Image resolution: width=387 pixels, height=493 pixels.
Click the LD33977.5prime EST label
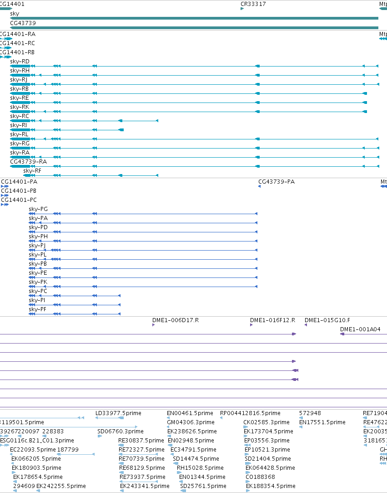tap(118, 413)
